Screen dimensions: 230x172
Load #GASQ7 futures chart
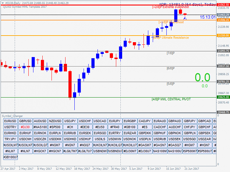(x=175, y=145)
